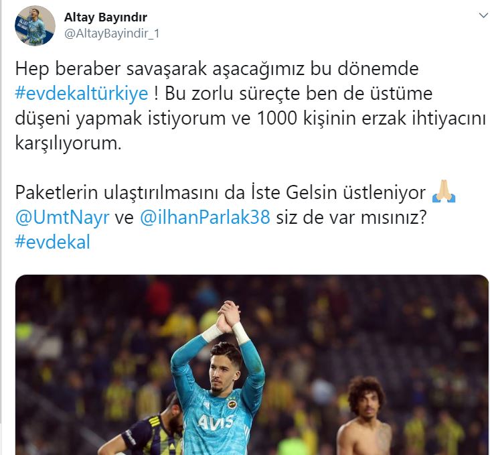Visit the @UmtNayr mention
The height and width of the screenshot is (455, 490).
(x=62, y=218)
